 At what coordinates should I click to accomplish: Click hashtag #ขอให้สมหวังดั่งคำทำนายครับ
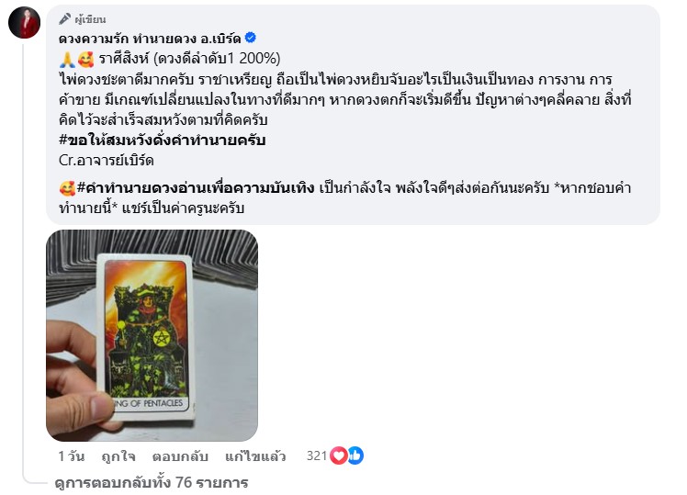coord(163,141)
